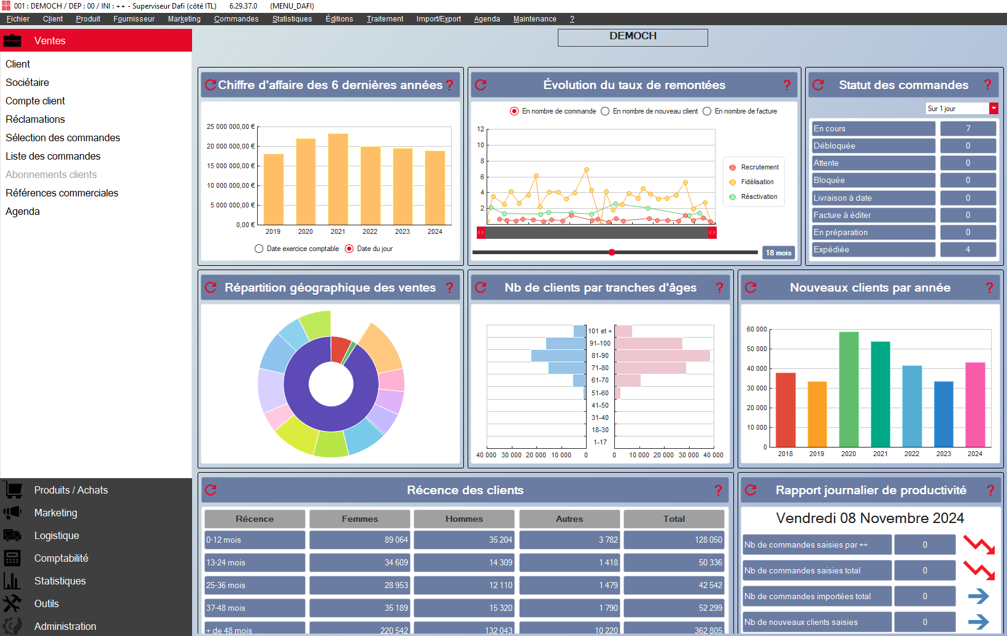1007x636 pixels.
Task: Open the Commandes menu
Action: (236, 19)
